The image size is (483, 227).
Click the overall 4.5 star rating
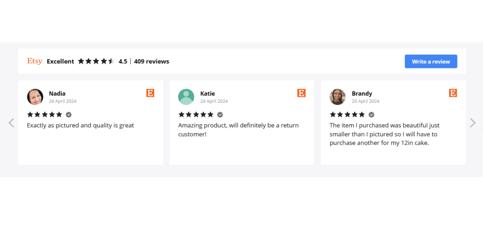point(96,61)
